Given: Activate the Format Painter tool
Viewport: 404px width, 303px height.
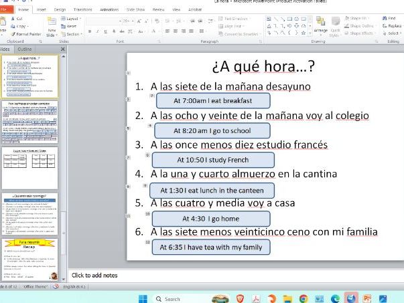Looking at the screenshot, I should point(25,34).
